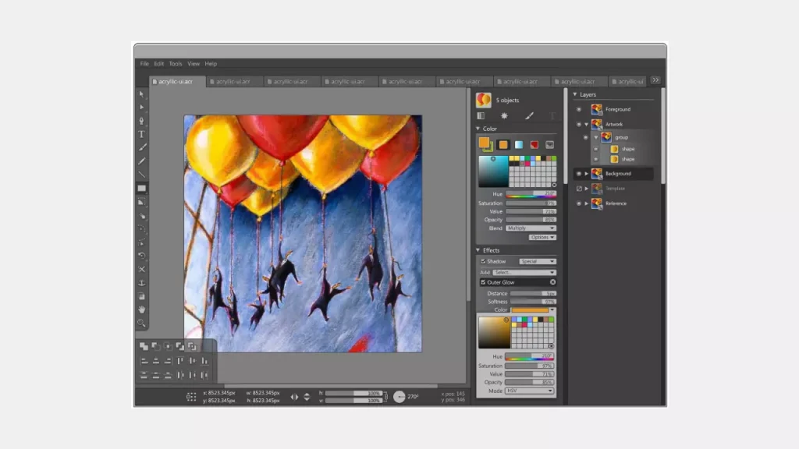Open the File menu
Image resolution: width=799 pixels, height=449 pixels.
click(x=144, y=64)
